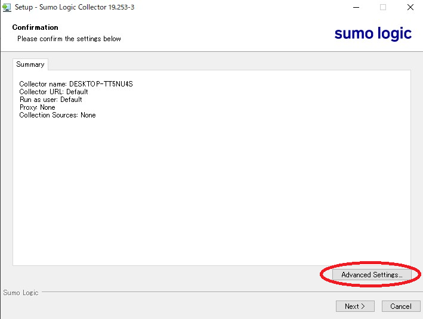Close the setup window
The width and height of the screenshot is (423, 319).
(410, 7)
